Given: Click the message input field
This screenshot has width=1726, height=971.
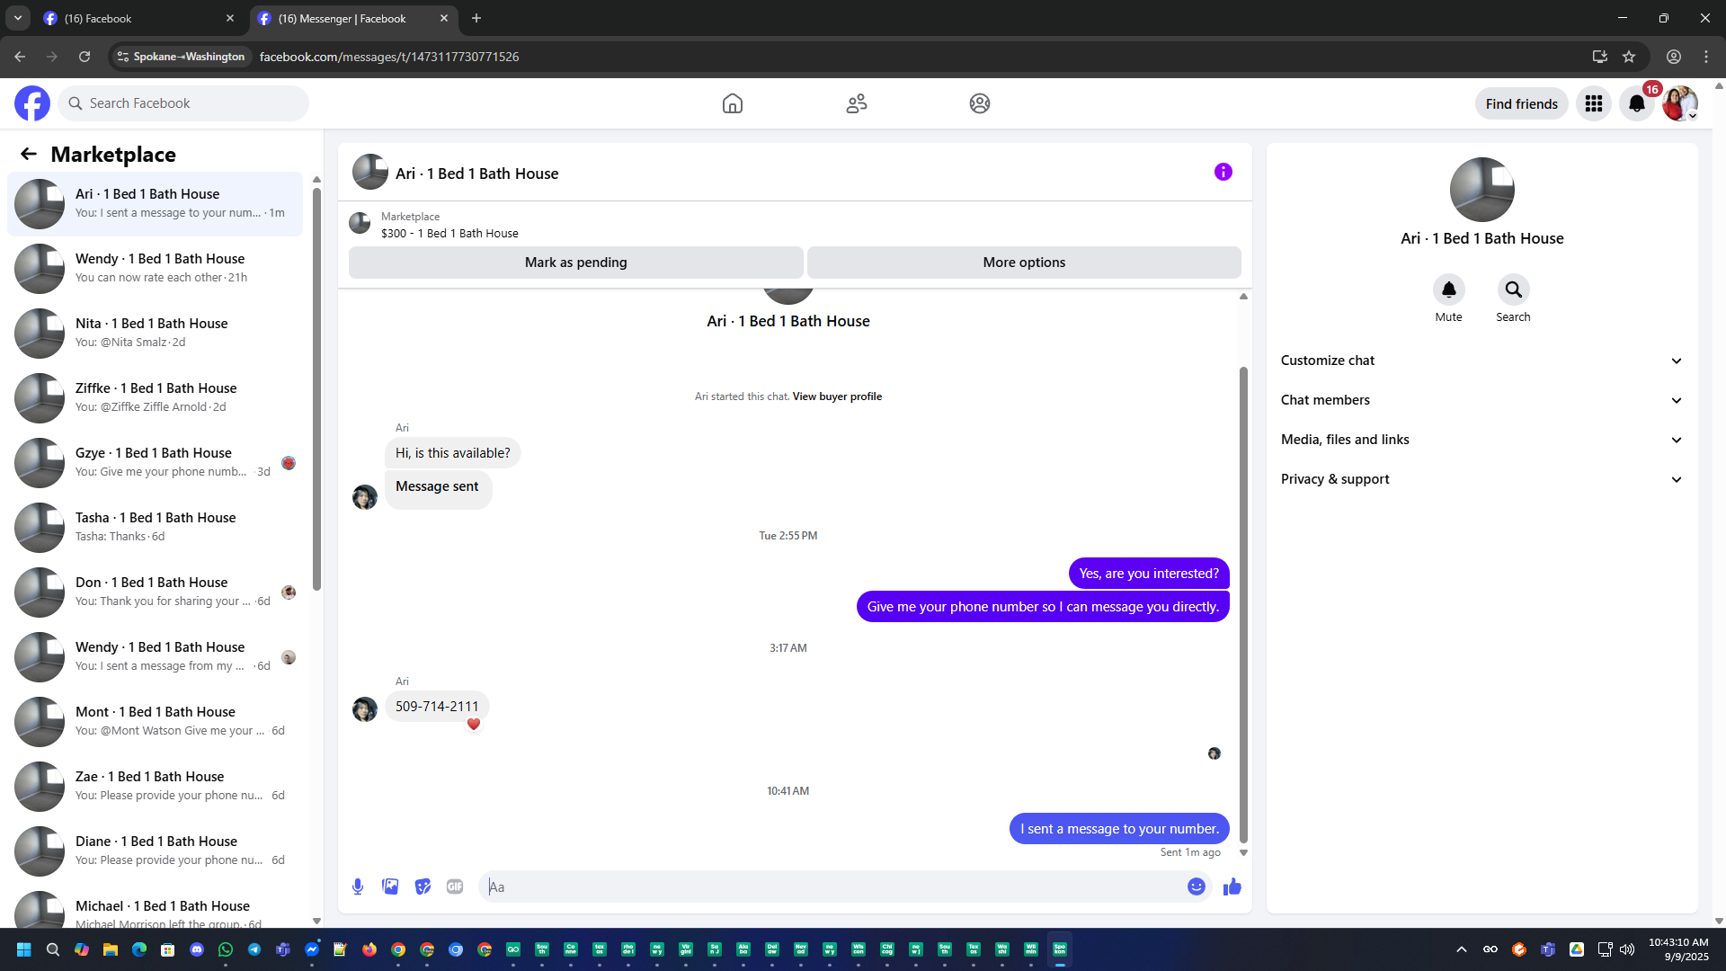Looking at the screenshot, I should [x=832, y=886].
